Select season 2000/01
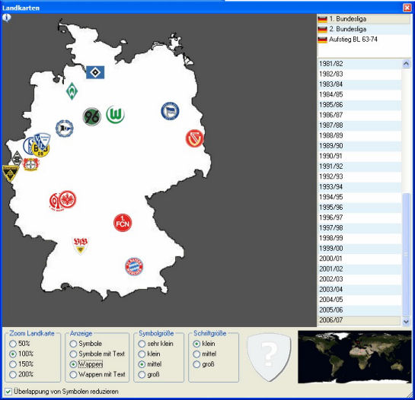The image size is (415, 400). [359, 259]
